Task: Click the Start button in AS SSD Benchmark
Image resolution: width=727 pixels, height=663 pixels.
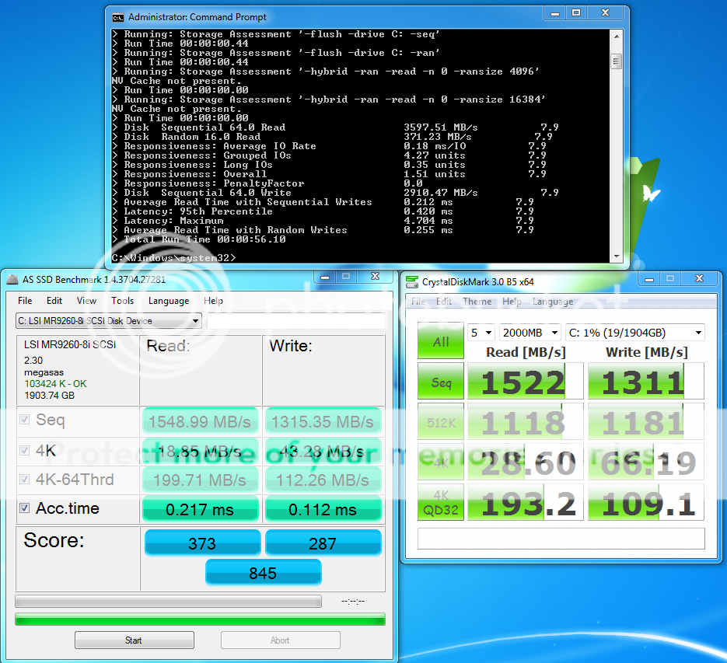Action: (x=135, y=640)
